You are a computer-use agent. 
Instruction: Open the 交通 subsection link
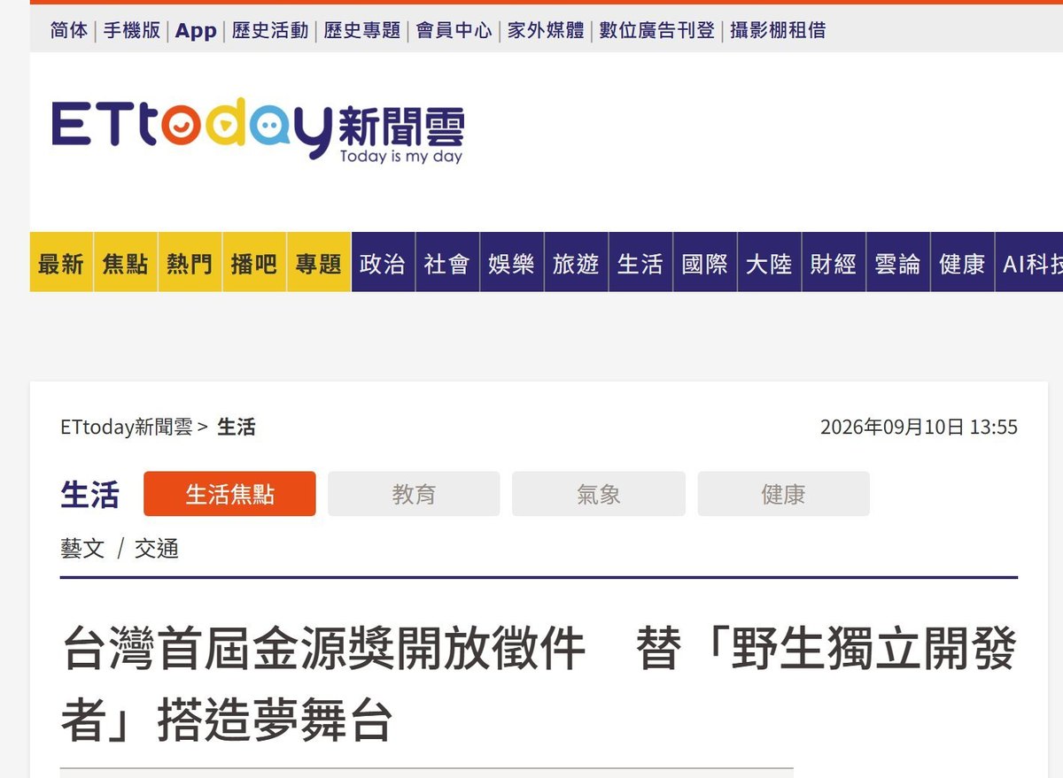(x=157, y=549)
